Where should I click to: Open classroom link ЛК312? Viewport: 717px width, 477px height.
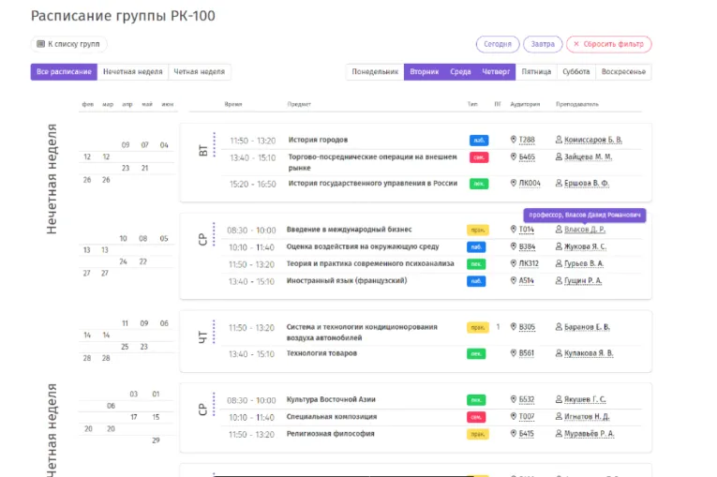coord(529,264)
